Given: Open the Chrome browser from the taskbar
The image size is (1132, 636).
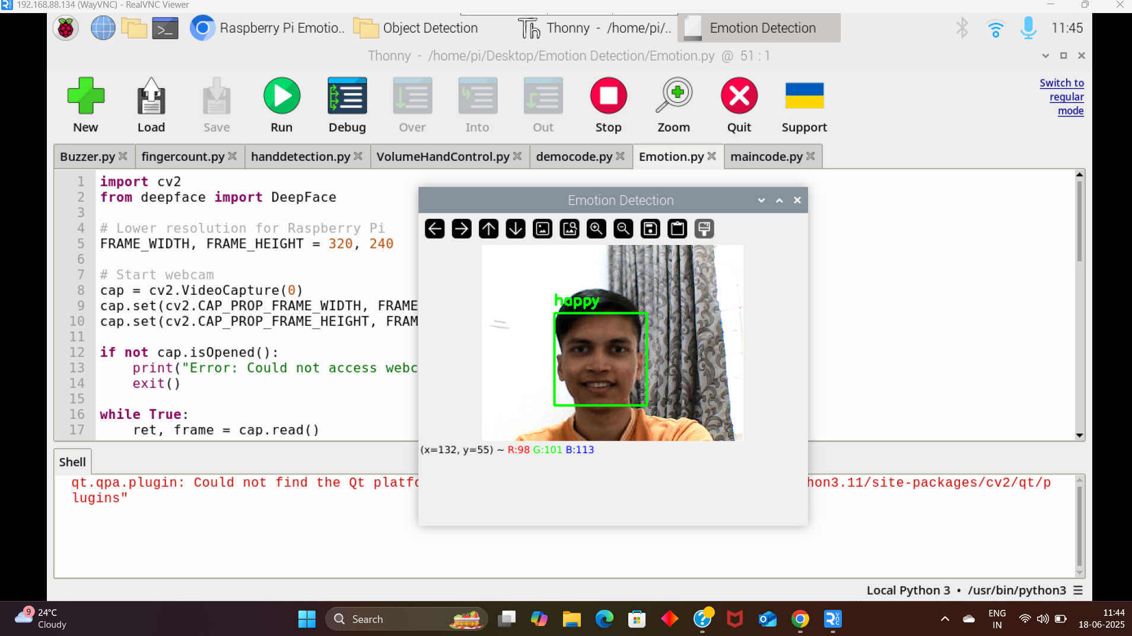Looking at the screenshot, I should coord(799,619).
